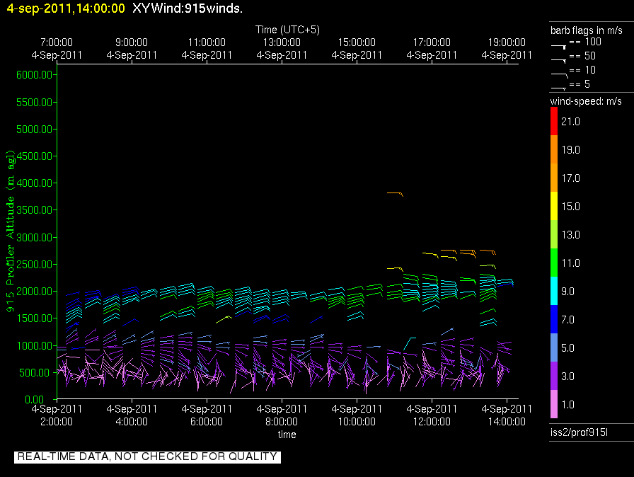Click the 5500.00 altitude tick label
634x477 pixels.
pos(34,103)
